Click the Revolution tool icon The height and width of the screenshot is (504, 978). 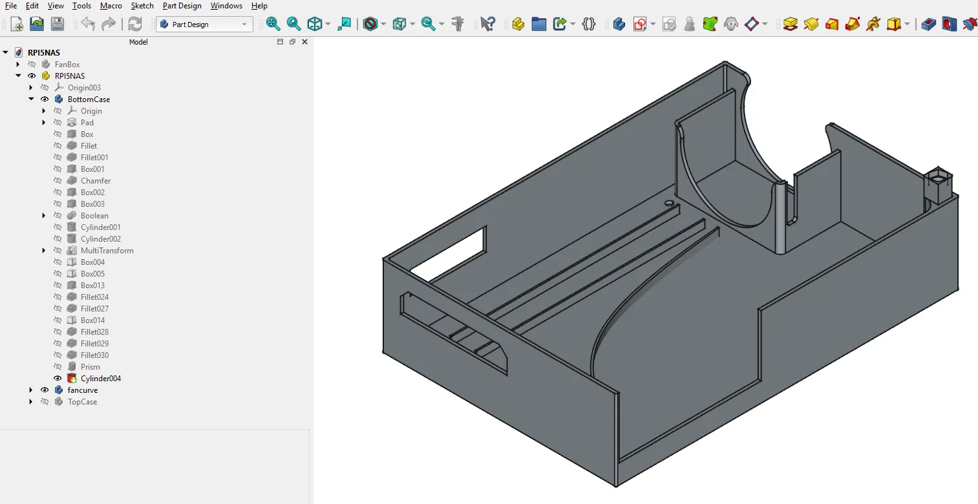click(811, 24)
